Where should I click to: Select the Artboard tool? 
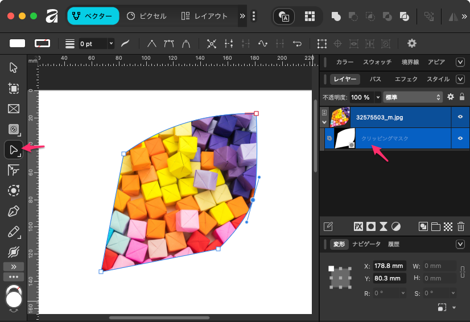coord(14,88)
